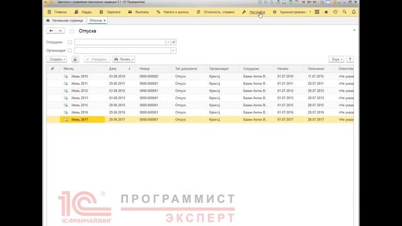Open Favorites star in the top panel
402x226 pixels.
[326, 12]
